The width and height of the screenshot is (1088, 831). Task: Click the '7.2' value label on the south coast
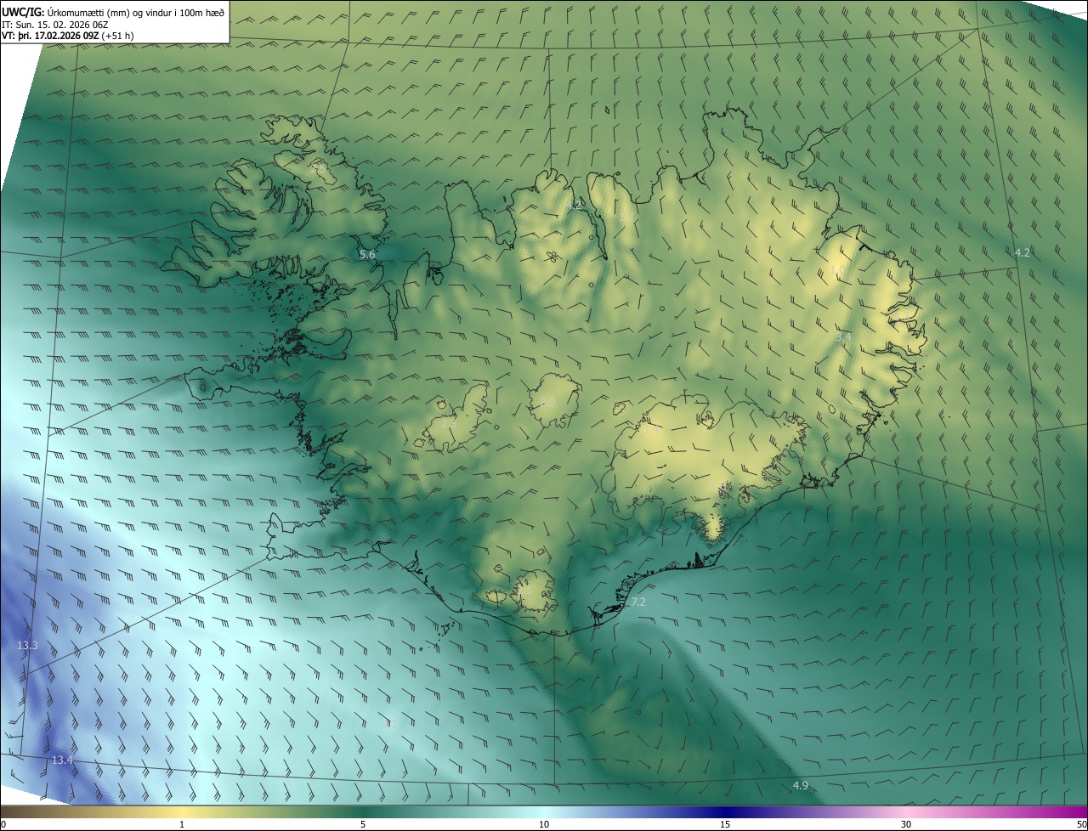638,602
